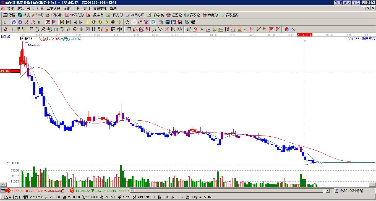The width and height of the screenshot is (376, 201).
Task: Click the red-blue yin-yang icon
Action: pos(287,29)
